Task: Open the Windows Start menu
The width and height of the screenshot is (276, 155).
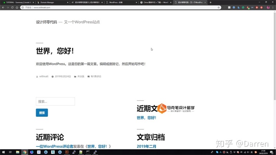Action: 3,152
